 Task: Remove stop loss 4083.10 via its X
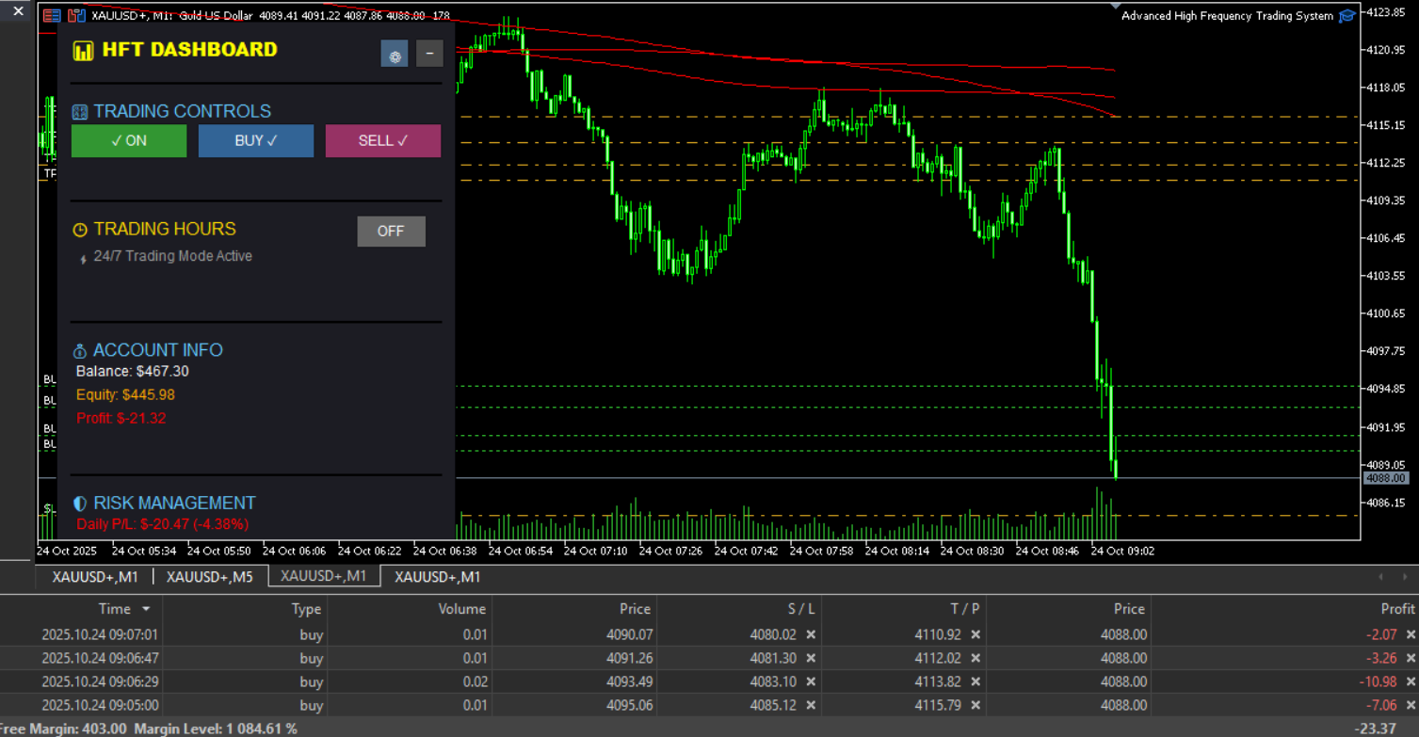click(811, 682)
